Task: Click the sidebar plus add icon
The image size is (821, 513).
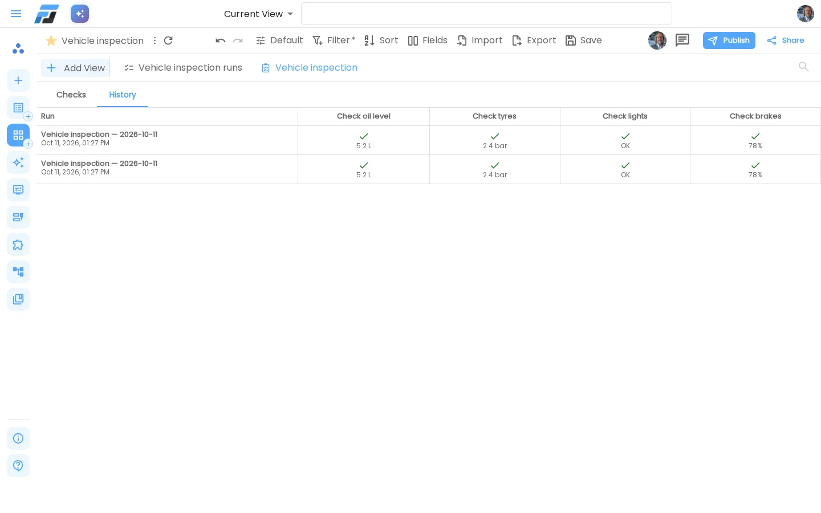Action: (x=18, y=80)
